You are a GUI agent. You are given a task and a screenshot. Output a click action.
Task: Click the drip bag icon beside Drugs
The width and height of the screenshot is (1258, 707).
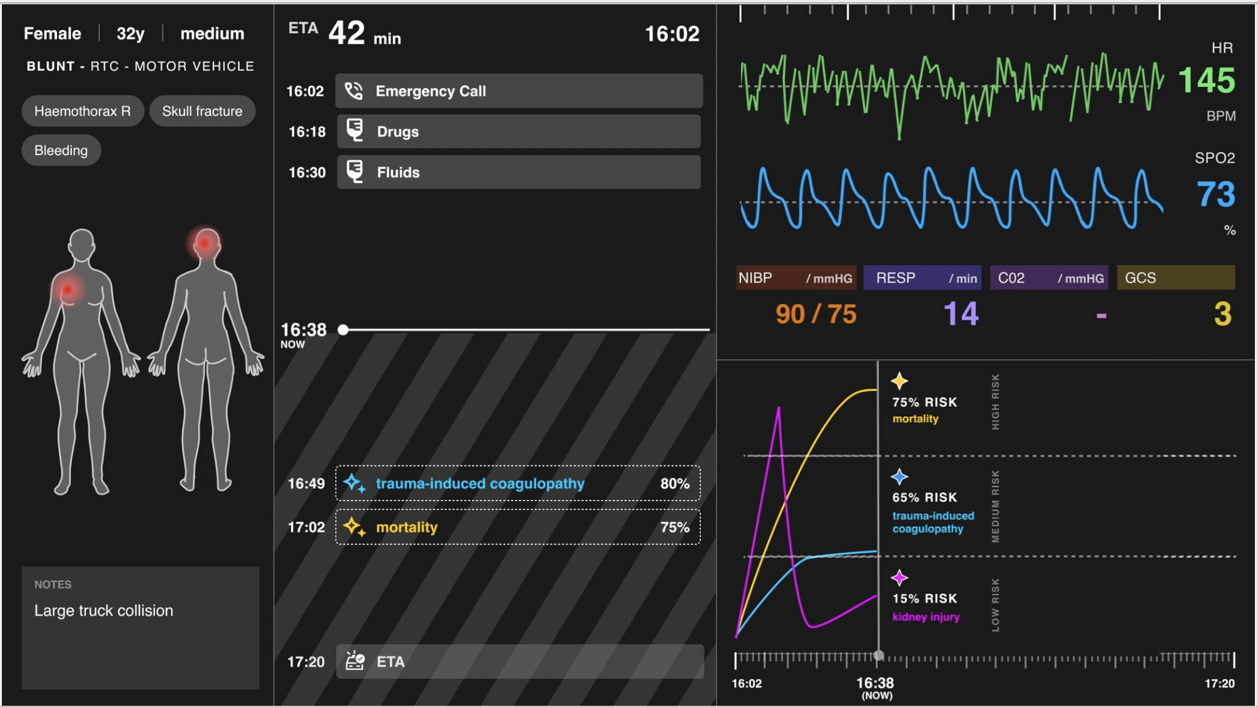click(355, 131)
